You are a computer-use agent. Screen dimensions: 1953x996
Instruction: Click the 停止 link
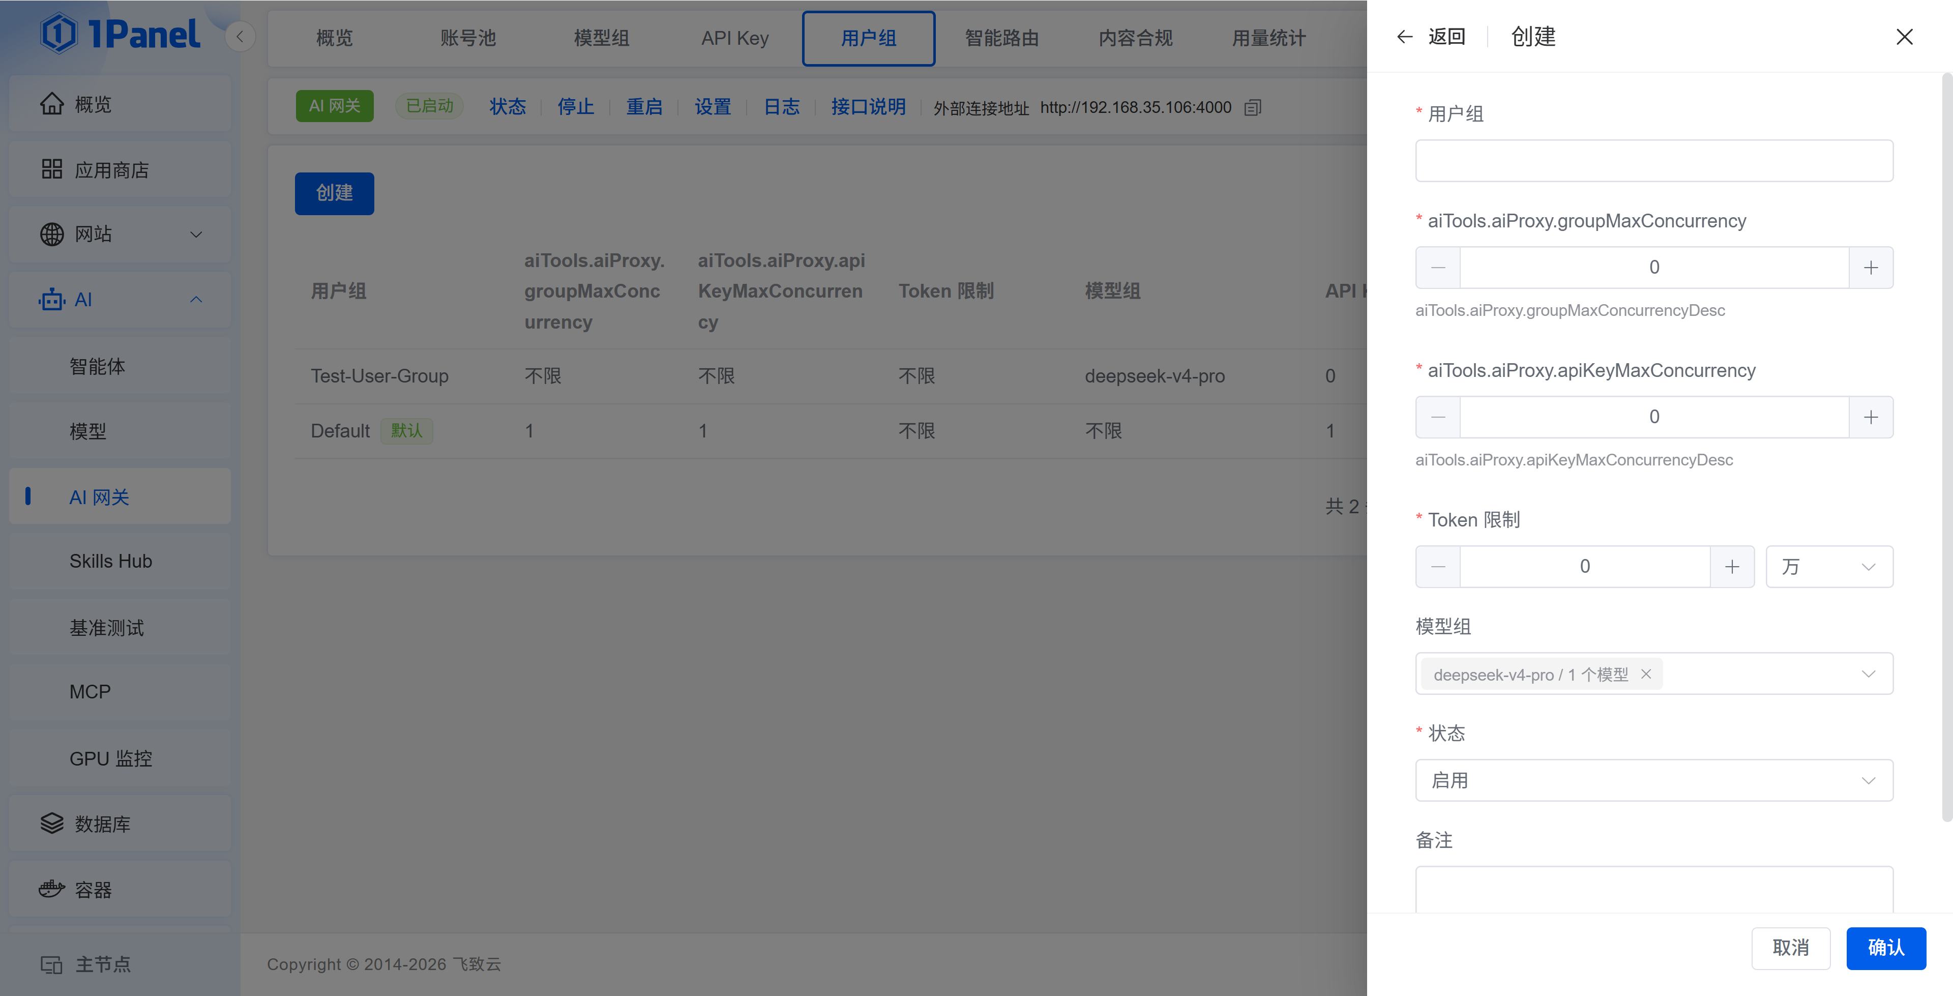pyautogui.click(x=575, y=107)
